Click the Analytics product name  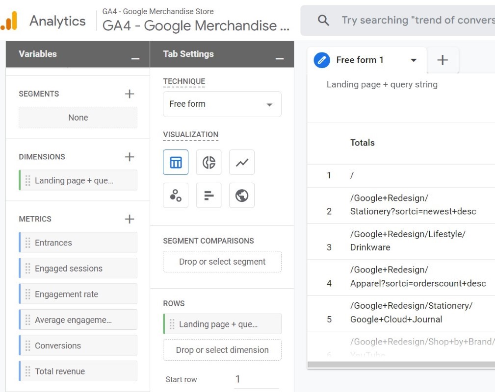coord(57,21)
